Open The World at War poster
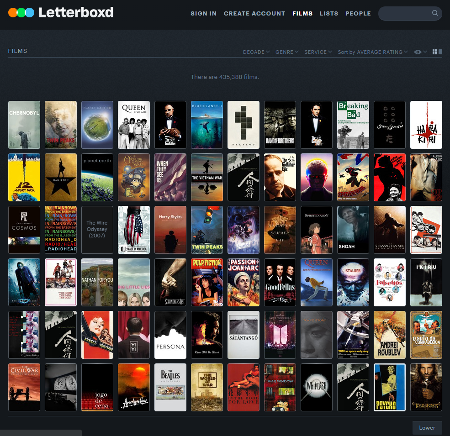 (207, 387)
